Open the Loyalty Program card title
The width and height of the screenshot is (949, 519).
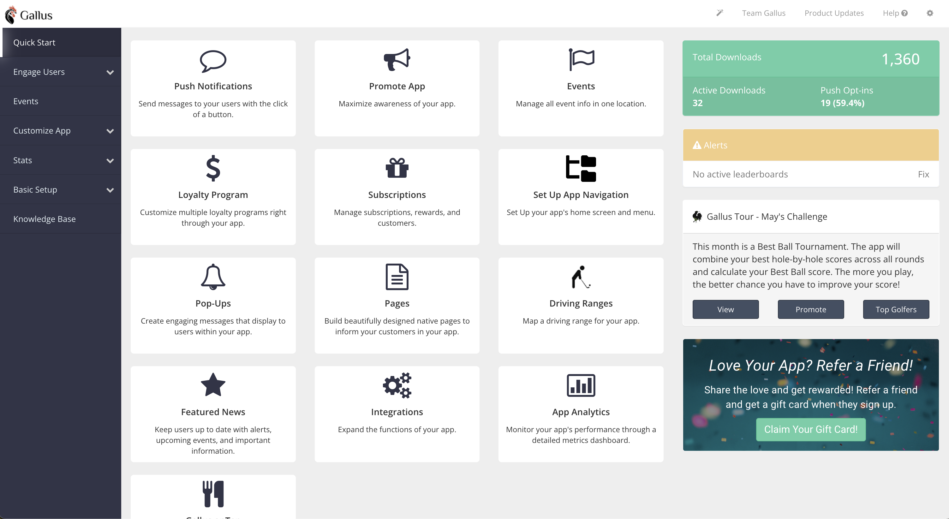[x=213, y=195]
